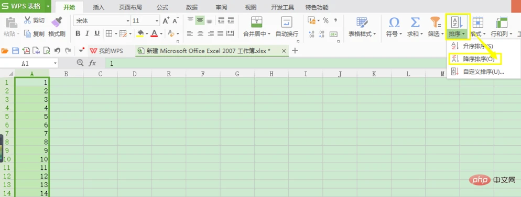This screenshot has width=521, height=197.
Task: Switch to the Formulas (公式) tab
Action: click(x=162, y=7)
